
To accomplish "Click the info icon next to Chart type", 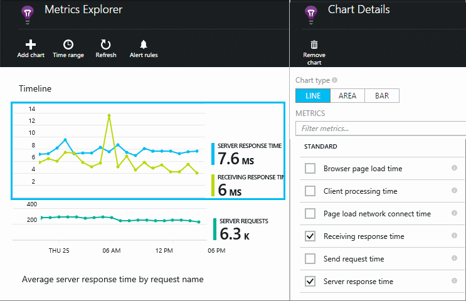I will tap(335, 80).
